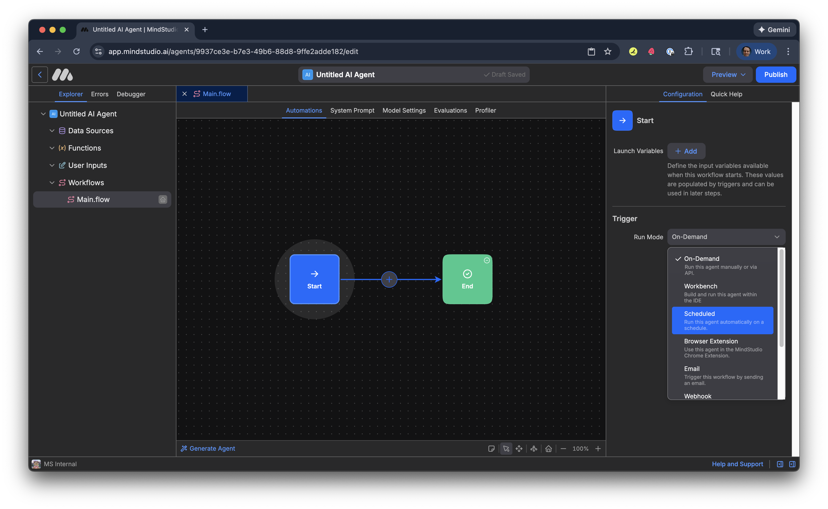
Task: Publish the AI agent
Action: pos(776,74)
